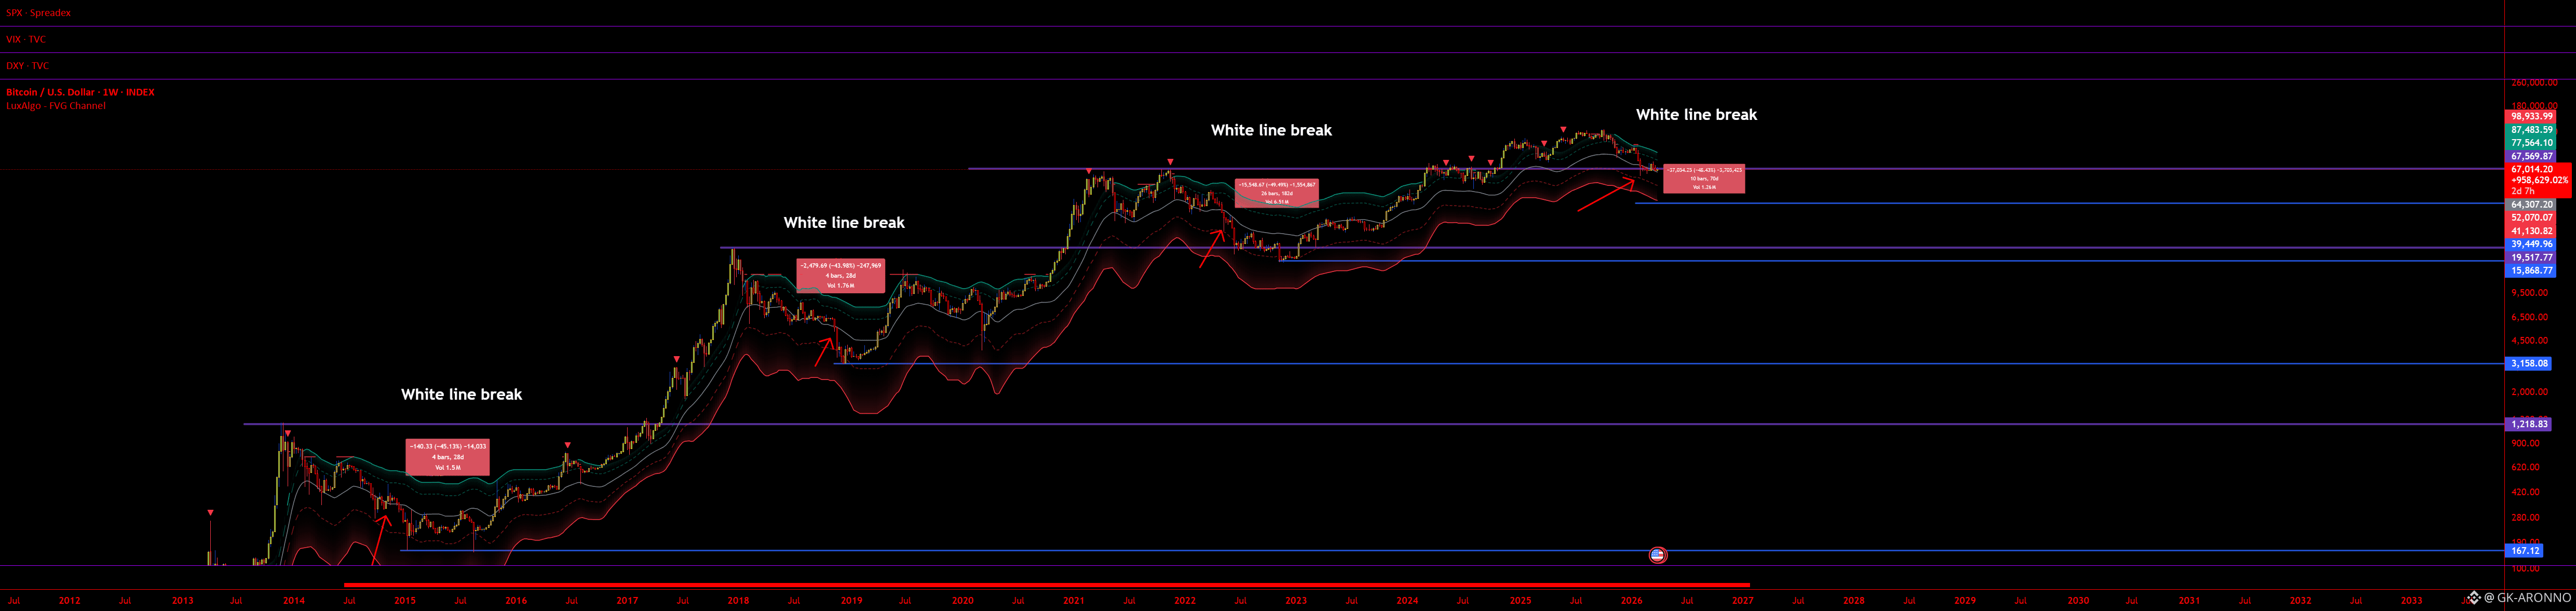2576x611 pixels.
Task: Click the red 67,014.20 current price label
Action: pos(2532,170)
